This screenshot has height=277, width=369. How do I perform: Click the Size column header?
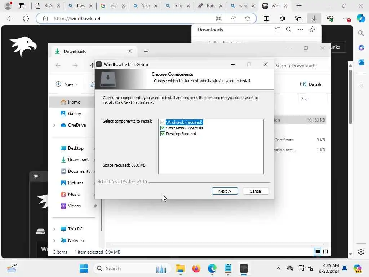(313, 99)
